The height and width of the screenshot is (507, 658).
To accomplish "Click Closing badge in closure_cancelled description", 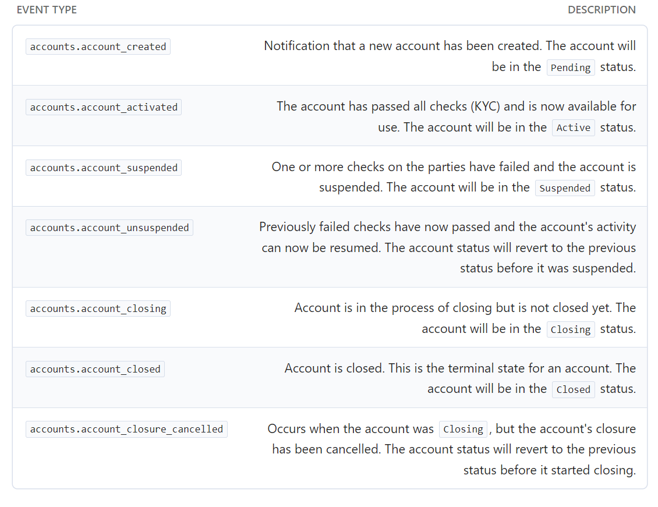I will tap(463, 430).
